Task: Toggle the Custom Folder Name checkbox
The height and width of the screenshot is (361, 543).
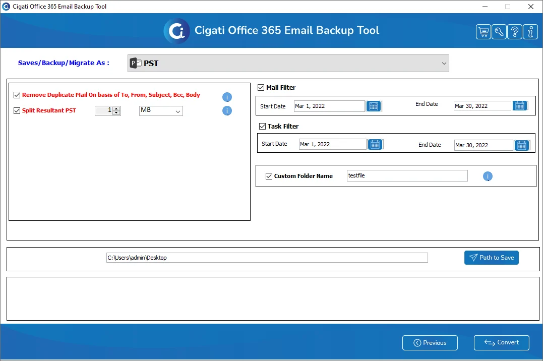Action: (x=269, y=176)
